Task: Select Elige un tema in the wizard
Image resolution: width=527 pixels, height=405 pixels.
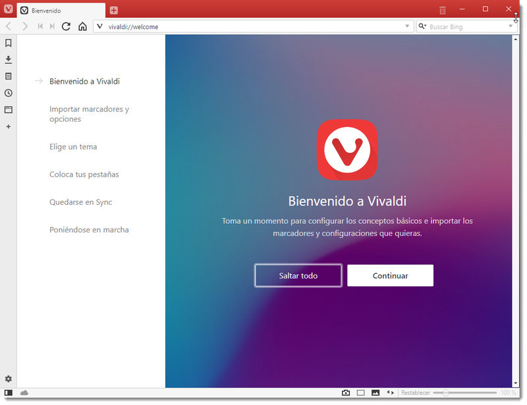Action: [x=74, y=146]
